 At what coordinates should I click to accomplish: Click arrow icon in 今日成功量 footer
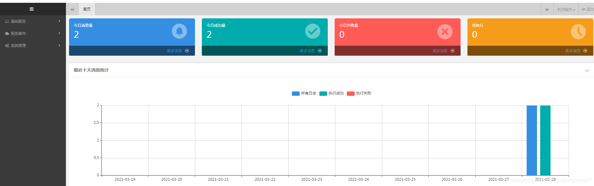pyautogui.click(x=320, y=51)
